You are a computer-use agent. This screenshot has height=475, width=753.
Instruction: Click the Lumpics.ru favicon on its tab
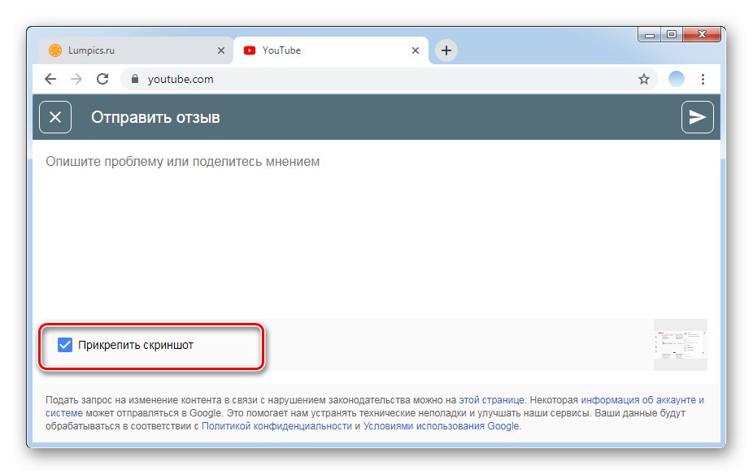point(54,50)
